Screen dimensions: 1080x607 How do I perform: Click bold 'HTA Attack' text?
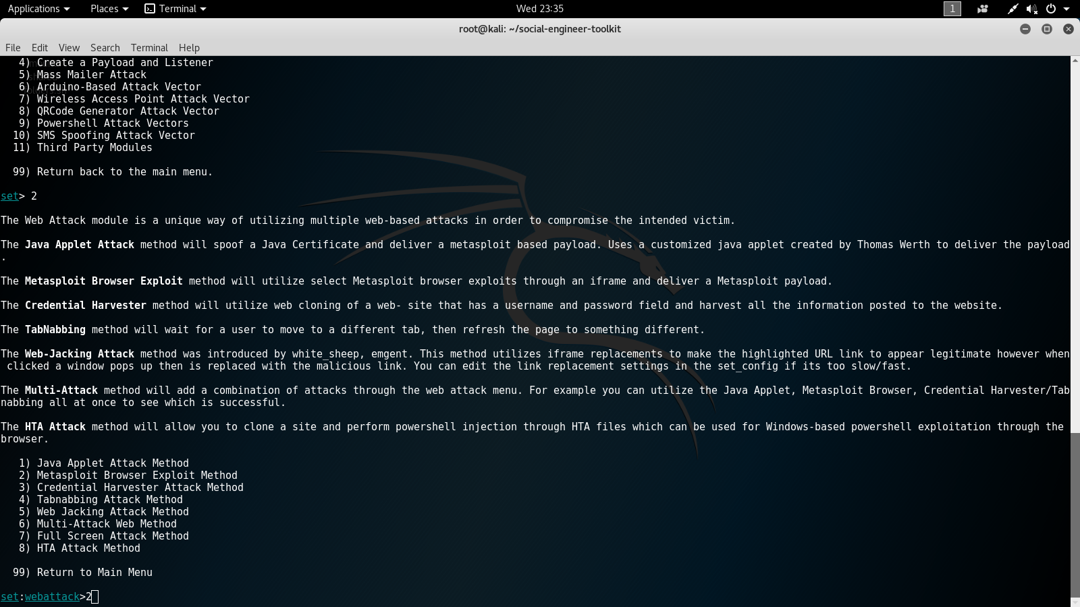coord(55,427)
